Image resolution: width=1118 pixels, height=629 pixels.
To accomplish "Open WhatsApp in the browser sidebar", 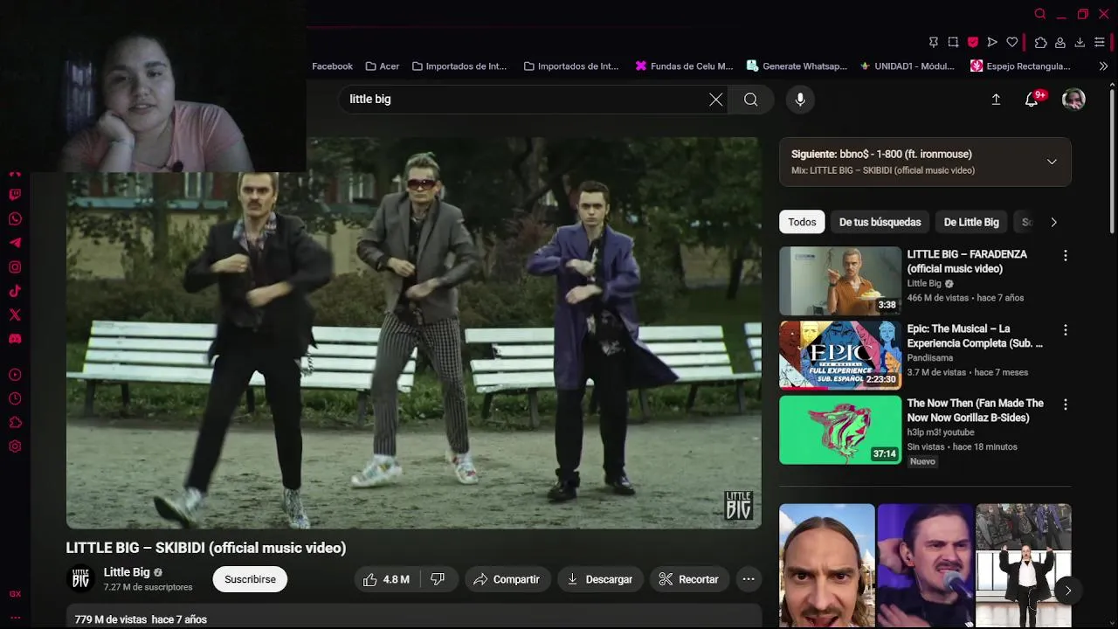I will 15,219.
